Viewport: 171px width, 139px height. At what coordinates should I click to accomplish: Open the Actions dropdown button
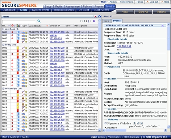161,12
